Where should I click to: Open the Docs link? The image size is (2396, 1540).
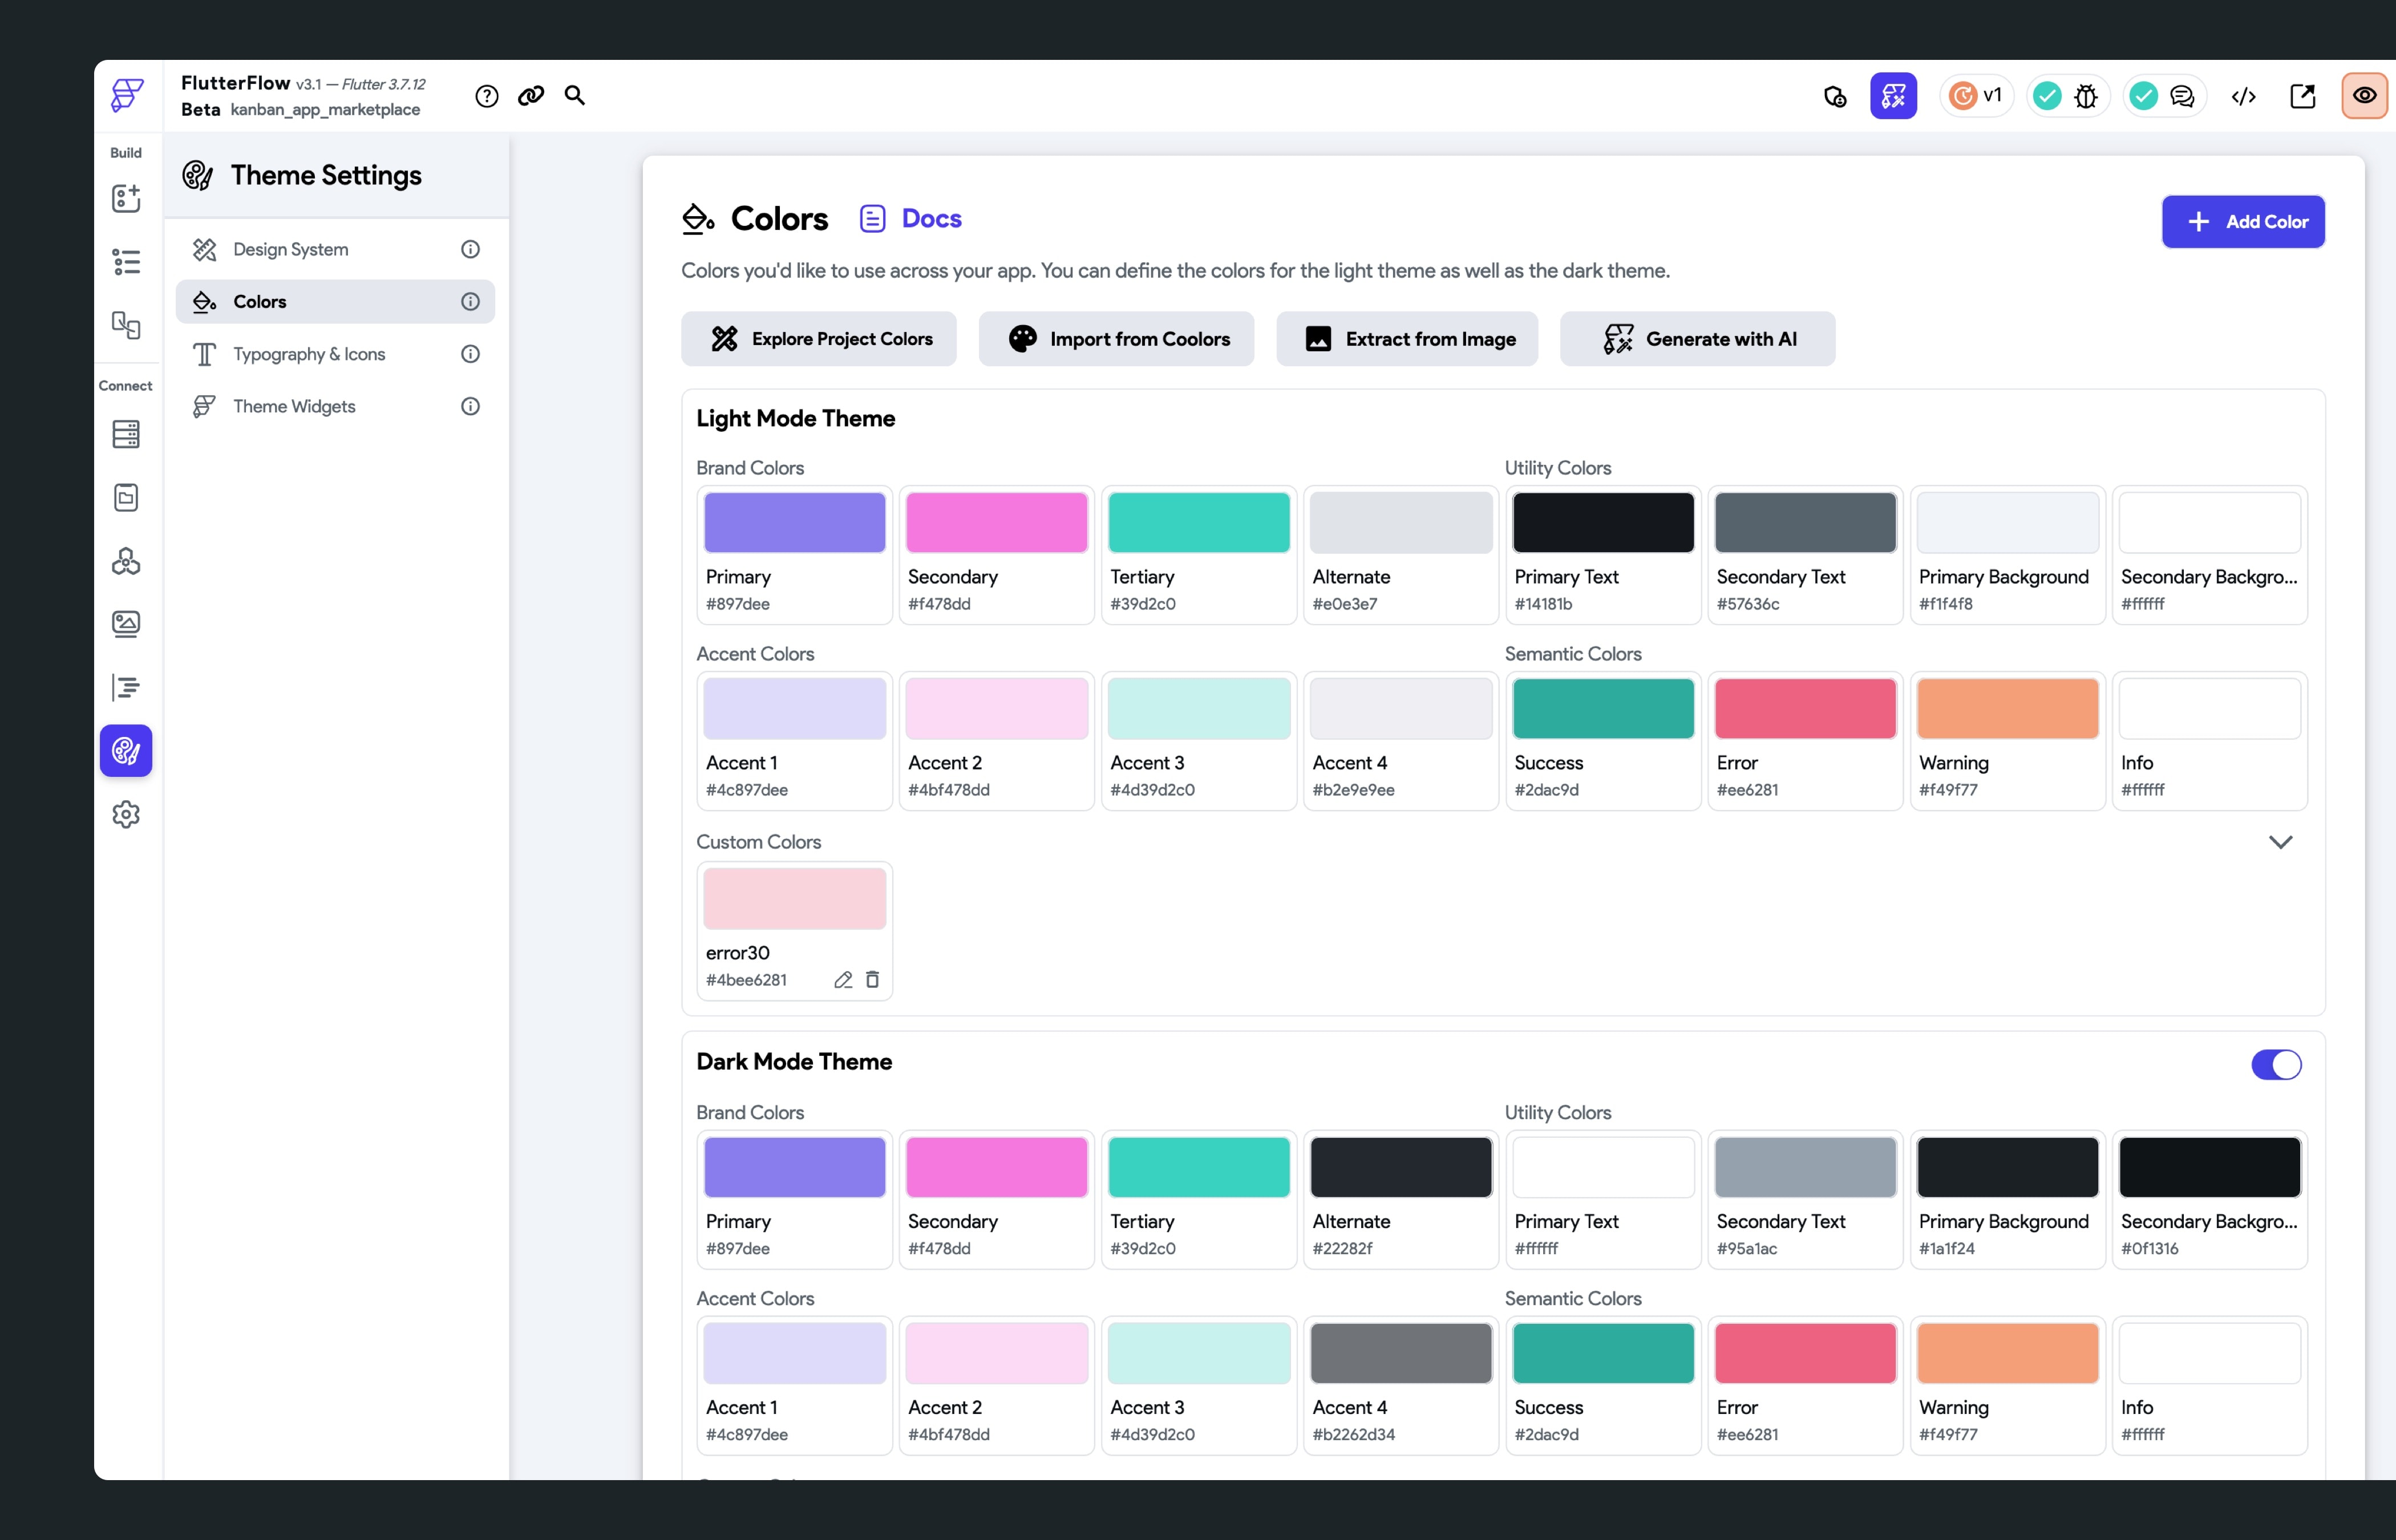point(930,219)
